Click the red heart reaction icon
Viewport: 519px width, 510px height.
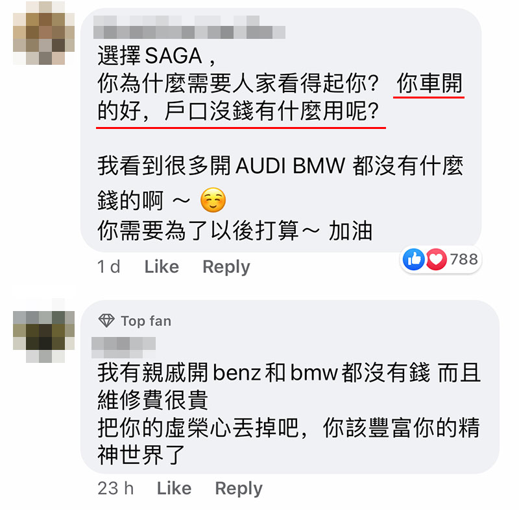click(x=436, y=259)
